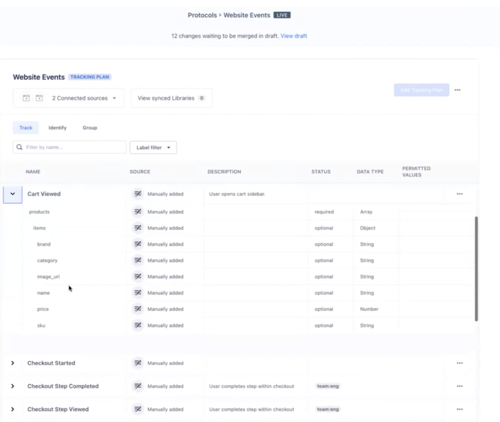Click the Manually added icon on the sku row
The height and width of the screenshot is (422, 500).
(138, 325)
